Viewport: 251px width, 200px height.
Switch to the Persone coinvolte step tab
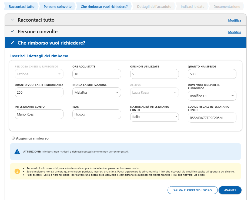tap(58, 7)
